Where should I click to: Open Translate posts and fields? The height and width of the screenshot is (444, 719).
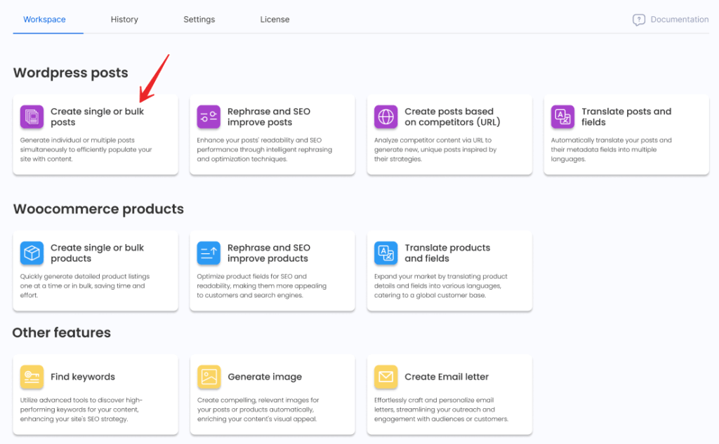[626, 135]
